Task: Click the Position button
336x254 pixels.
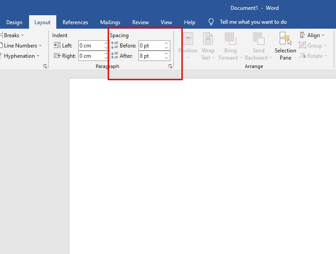Action: point(188,46)
